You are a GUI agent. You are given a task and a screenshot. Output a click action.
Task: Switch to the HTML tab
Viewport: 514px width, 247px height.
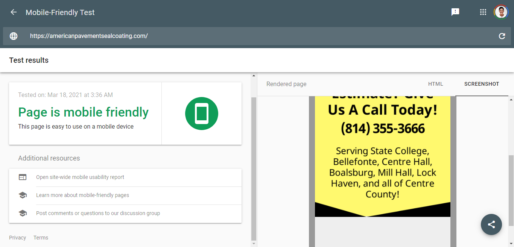click(436, 84)
